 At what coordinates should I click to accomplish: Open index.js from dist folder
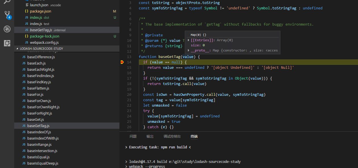(67, 17)
